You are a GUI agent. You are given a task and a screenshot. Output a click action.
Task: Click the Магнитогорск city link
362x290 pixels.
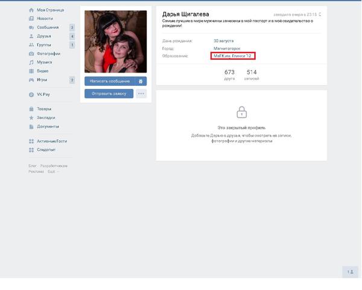[x=227, y=48]
